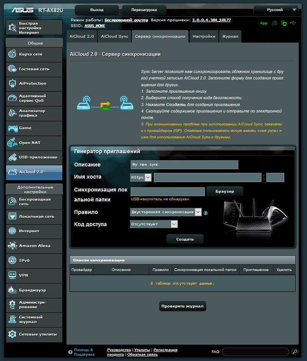307x361 pixels.
Task: Open the Карта сети globe icon
Action: [x=12, y=54]
